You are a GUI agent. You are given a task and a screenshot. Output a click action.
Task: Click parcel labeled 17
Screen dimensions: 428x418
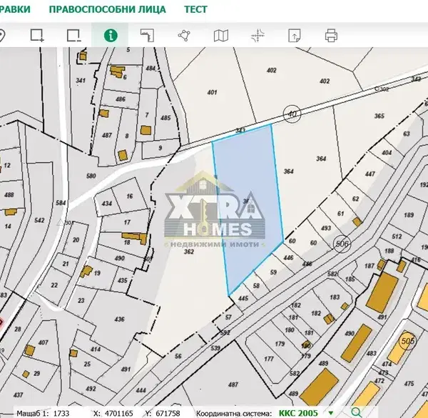127,222
